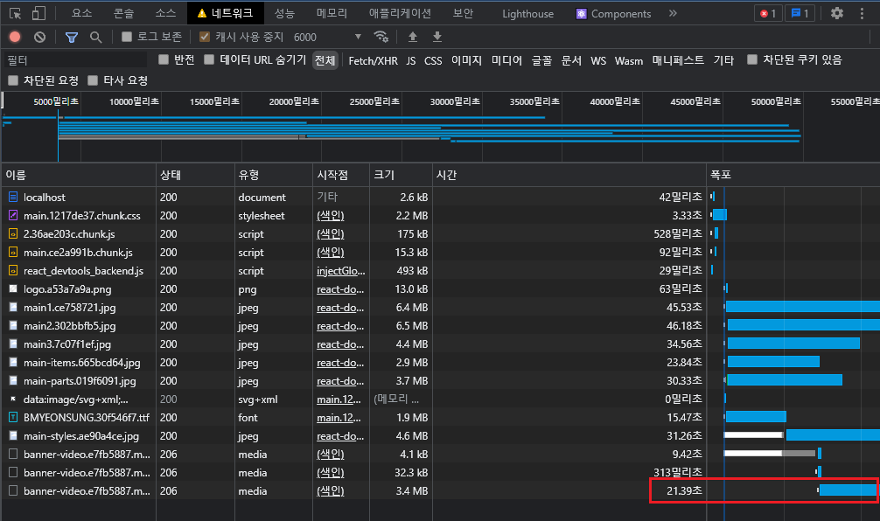Enable the 데이터 URL 숨기기 checkbox
880x521 pixels.
pyautogui.click(x=209, y=60)
